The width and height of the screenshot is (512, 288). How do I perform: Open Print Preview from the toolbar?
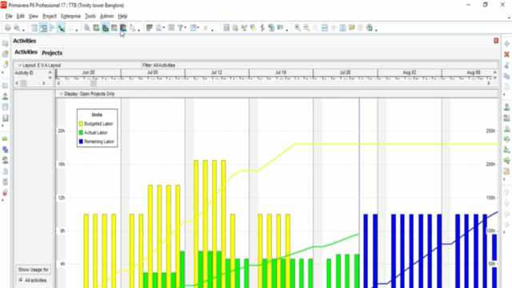(x=17, y=28)
